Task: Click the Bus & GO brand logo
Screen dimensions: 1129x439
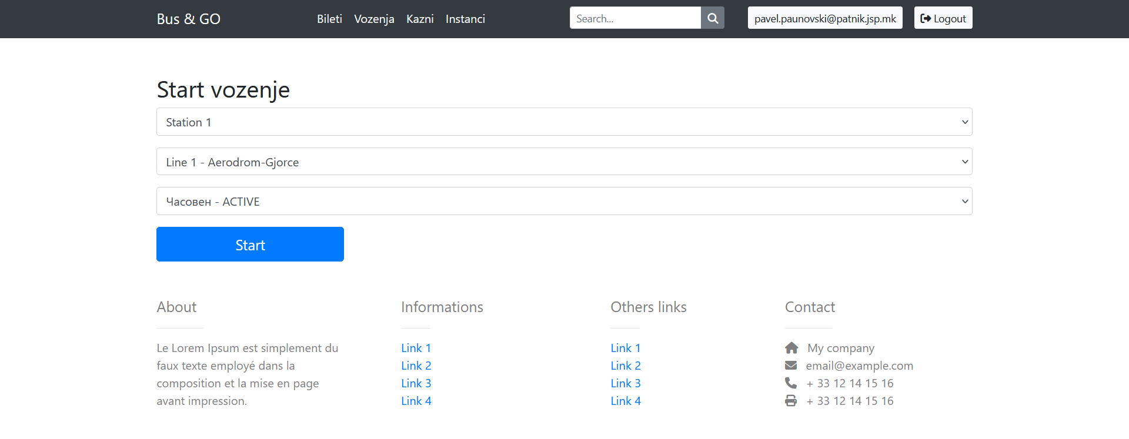Action: 188,19
